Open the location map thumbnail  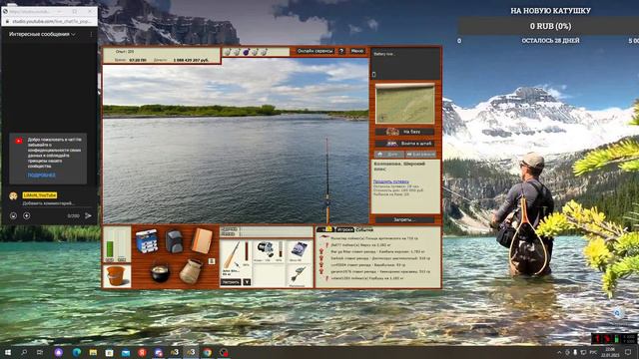click(404, 104)
